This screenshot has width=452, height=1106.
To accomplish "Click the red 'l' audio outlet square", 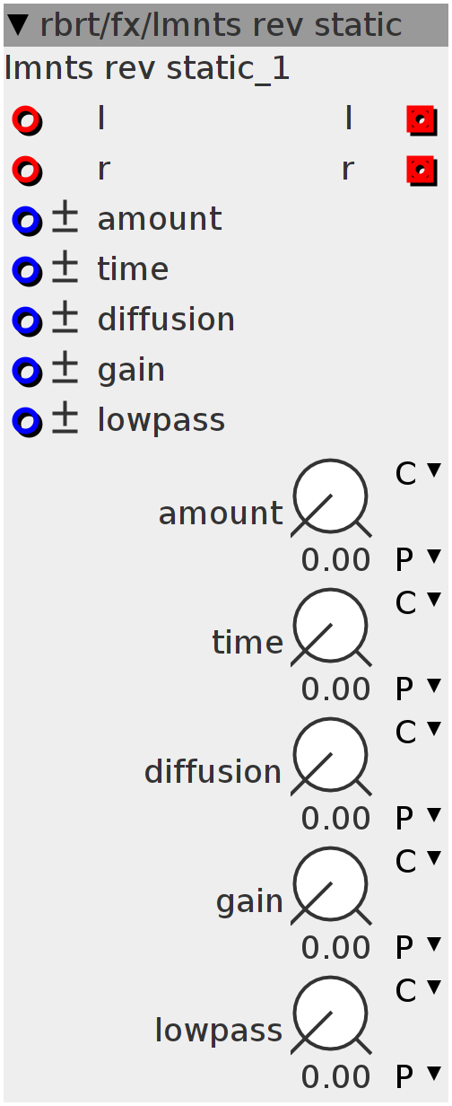I will coord(422,119).
